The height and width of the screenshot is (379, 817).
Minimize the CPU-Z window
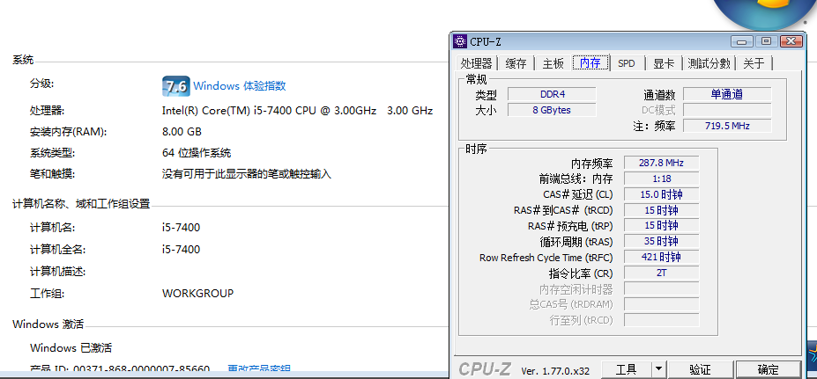[742, 41]
